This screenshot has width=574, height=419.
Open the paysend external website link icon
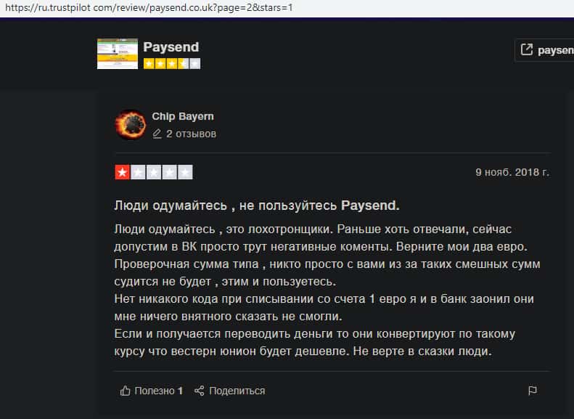click(x=526, y=49)
